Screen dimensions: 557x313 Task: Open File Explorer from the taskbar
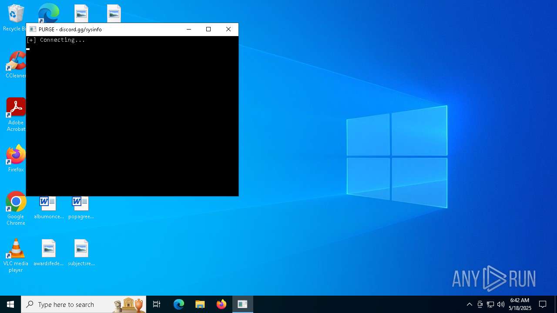(x=200, y=304)
